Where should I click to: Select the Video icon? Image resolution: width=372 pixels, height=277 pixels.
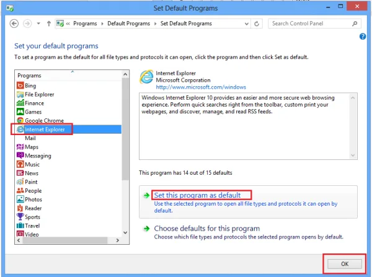click(x=20, y=234)
